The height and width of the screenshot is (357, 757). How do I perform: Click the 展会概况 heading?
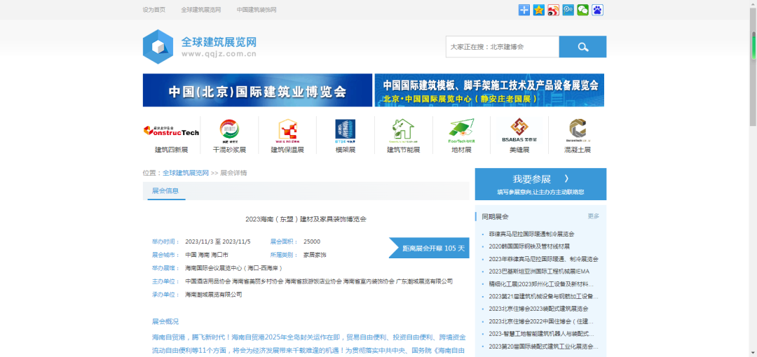[x=165, y=322]
